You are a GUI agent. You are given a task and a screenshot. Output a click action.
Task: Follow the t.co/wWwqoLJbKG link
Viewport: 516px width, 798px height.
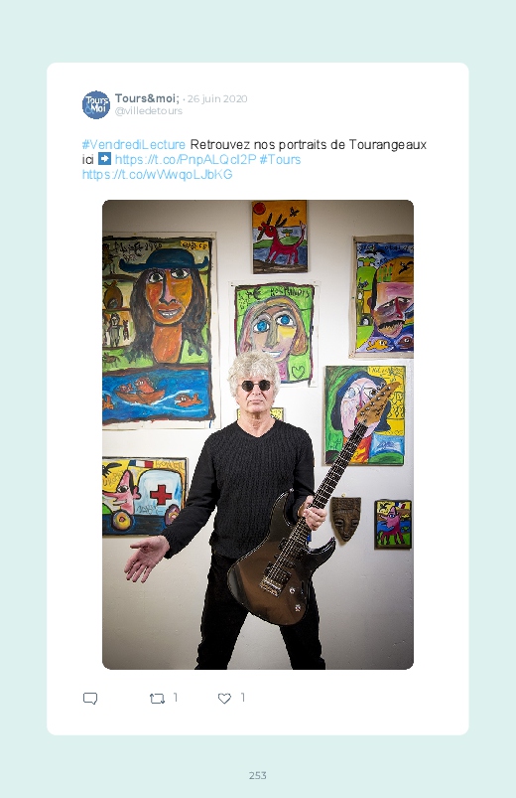[x=157, y=175]
